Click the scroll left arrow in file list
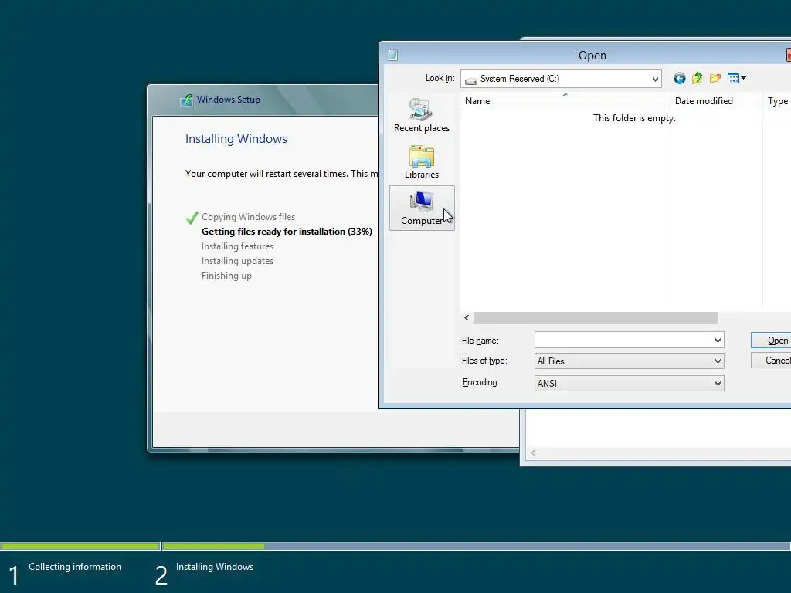Screen dimensions: 791x593 coord(467,317)
